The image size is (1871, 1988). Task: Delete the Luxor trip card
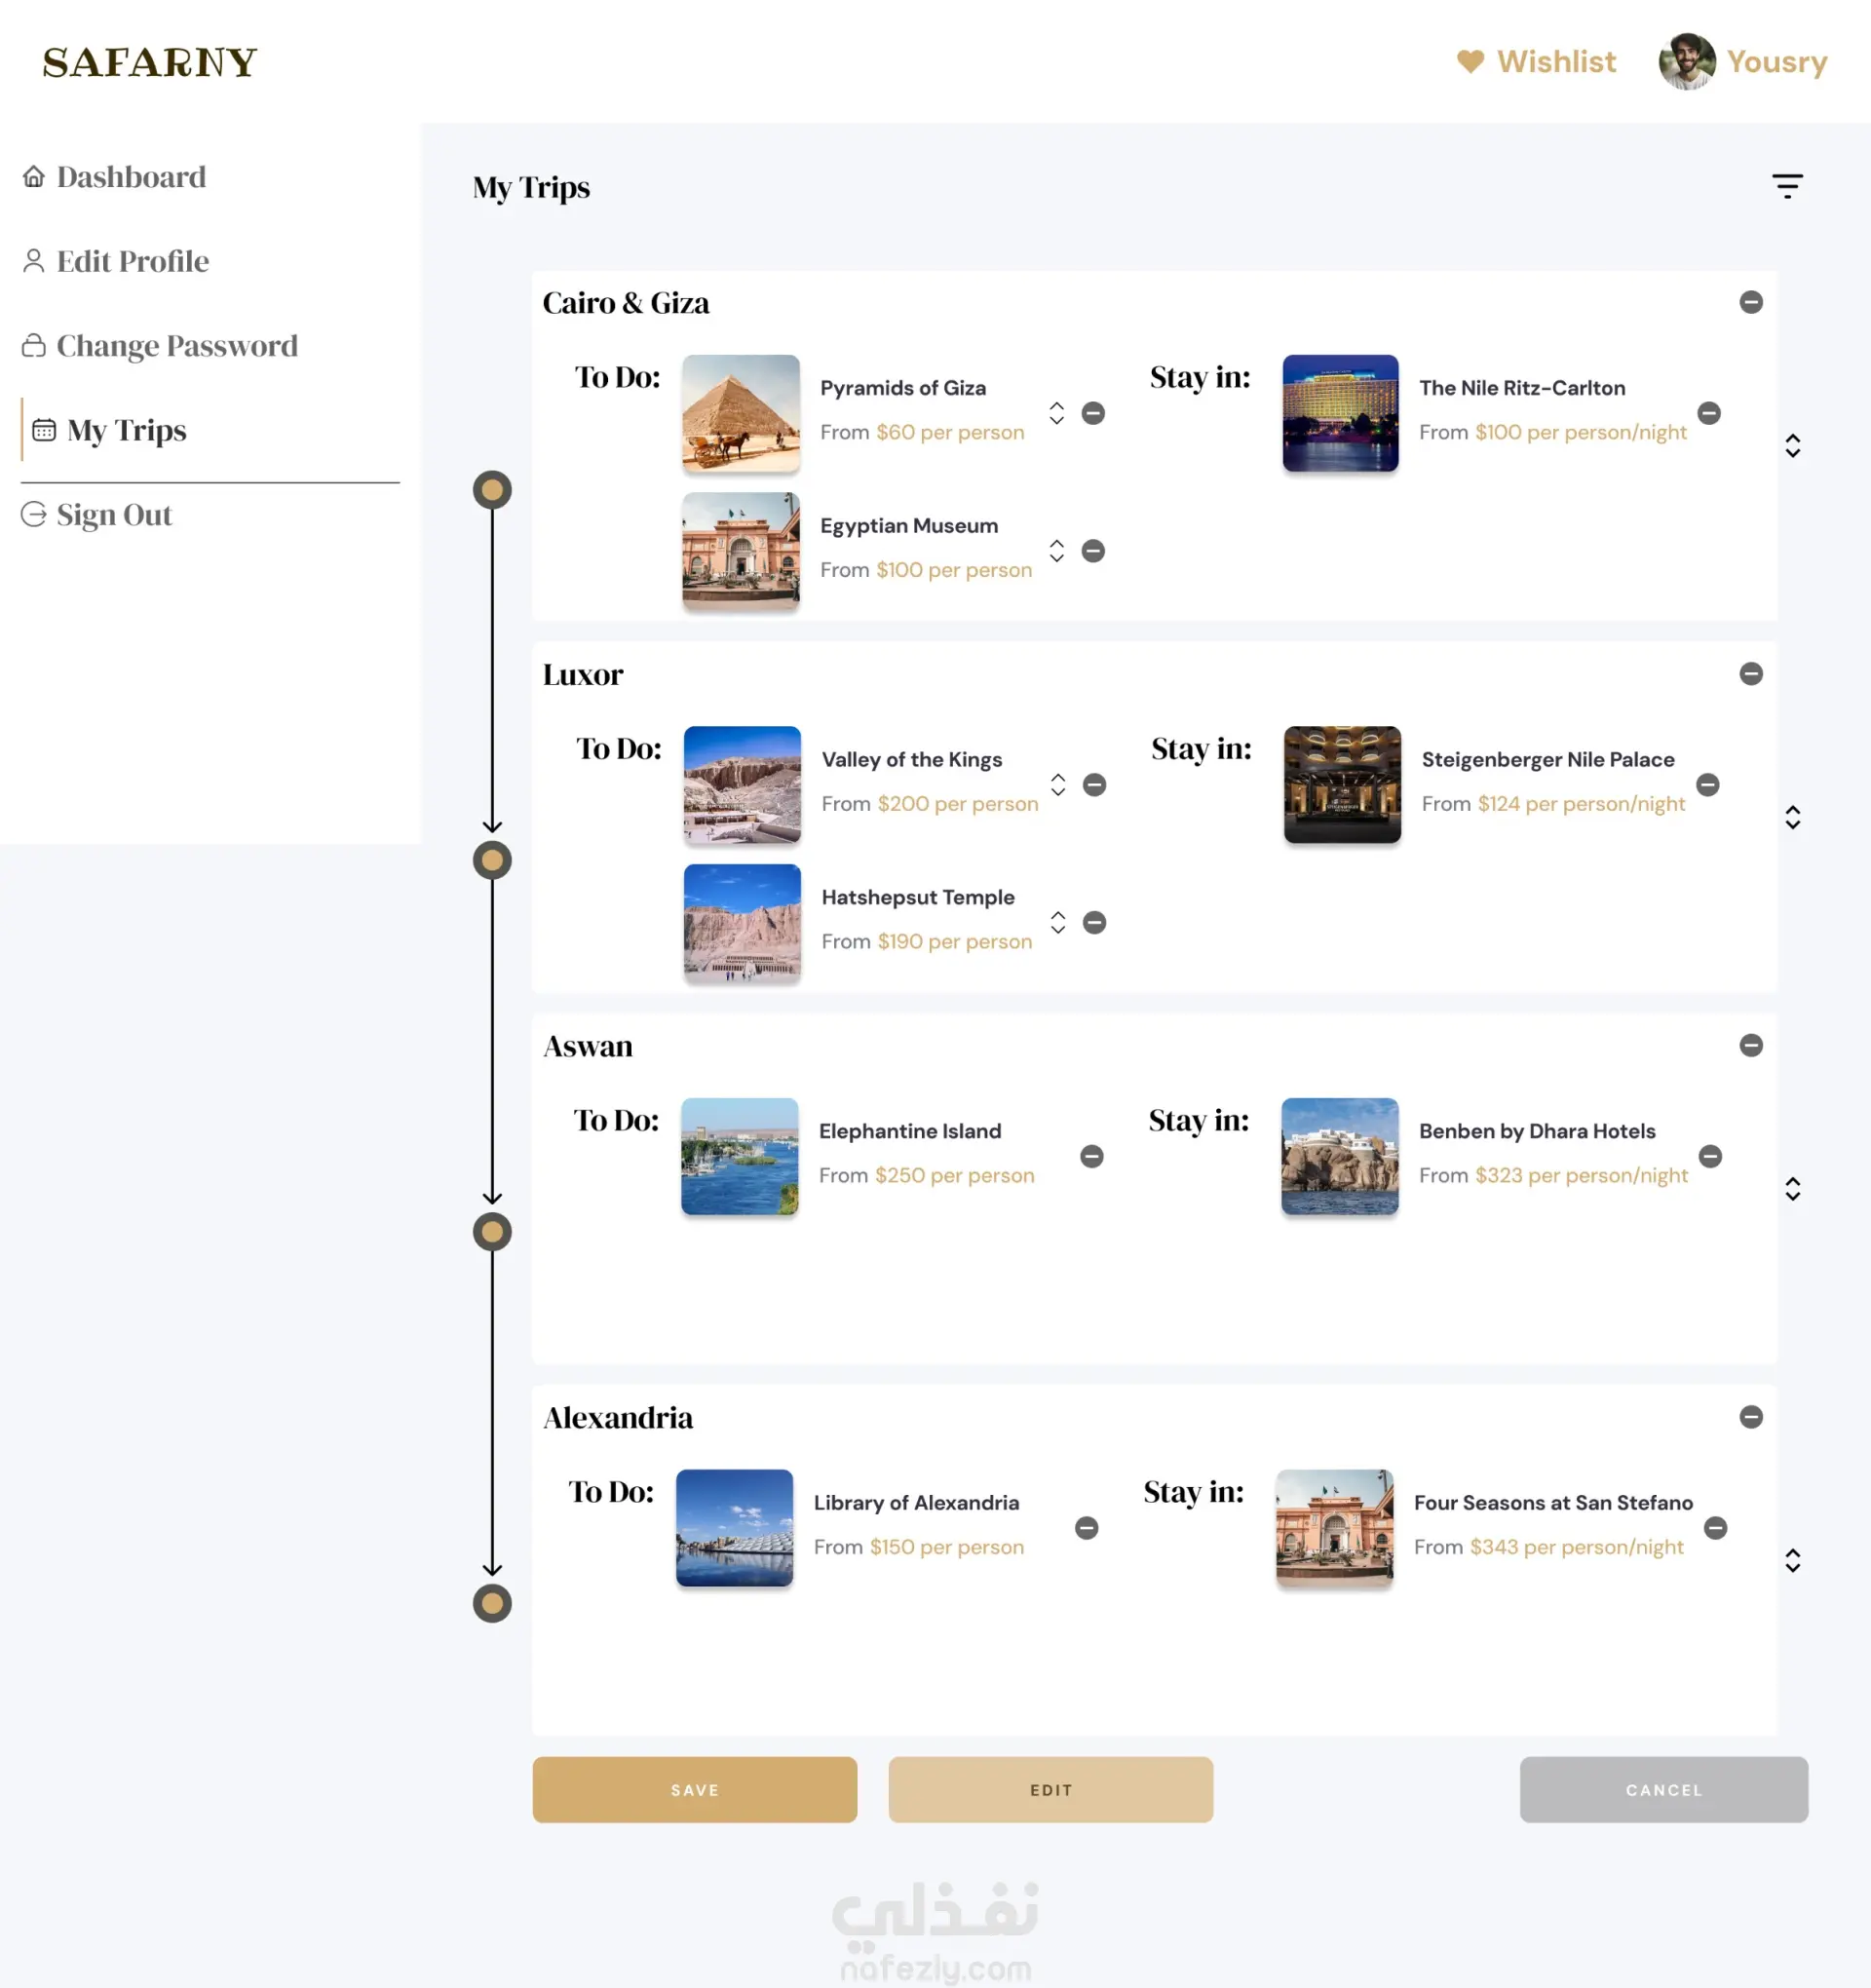point(1750,674)
